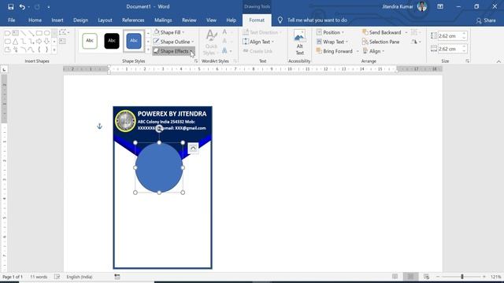Open Text Effects dropdown in WordArt Styles
This screenshot has width=504, height=283.
(x=226, y=50)
